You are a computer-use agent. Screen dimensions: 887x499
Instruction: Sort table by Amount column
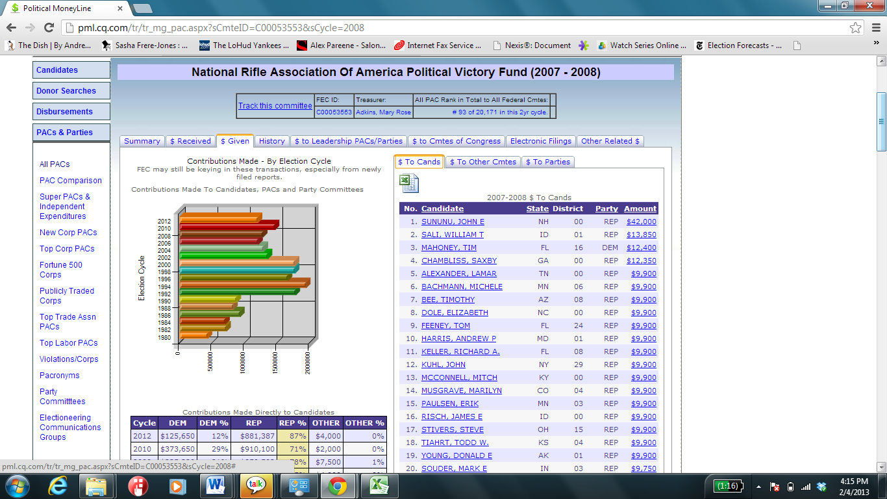pos(640,209)
